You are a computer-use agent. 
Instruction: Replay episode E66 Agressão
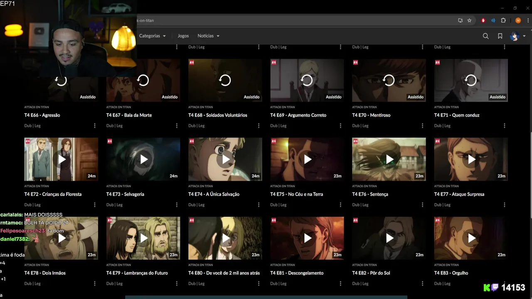coord(61,80)
